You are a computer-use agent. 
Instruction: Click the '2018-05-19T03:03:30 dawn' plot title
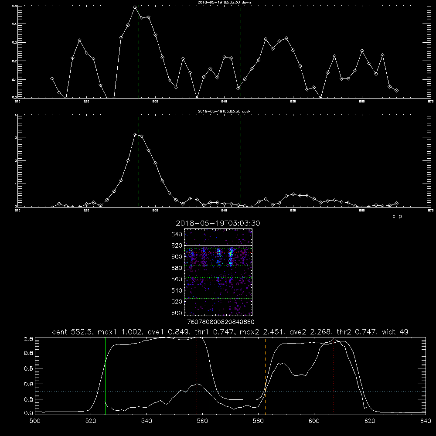[224, 2]
